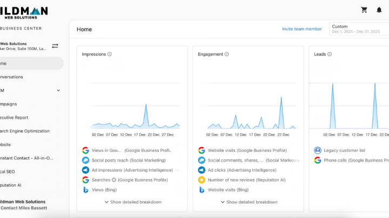Open the notifications bell

(x=379, y=10)
